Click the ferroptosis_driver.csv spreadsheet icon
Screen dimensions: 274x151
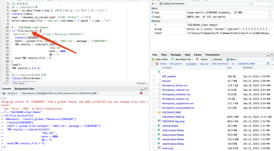tap(159, 85)
